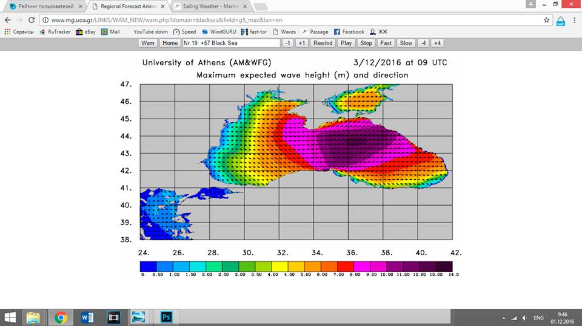Show hidden system tray icons
This screenshot has width=582, height=326.
point(504,317)
